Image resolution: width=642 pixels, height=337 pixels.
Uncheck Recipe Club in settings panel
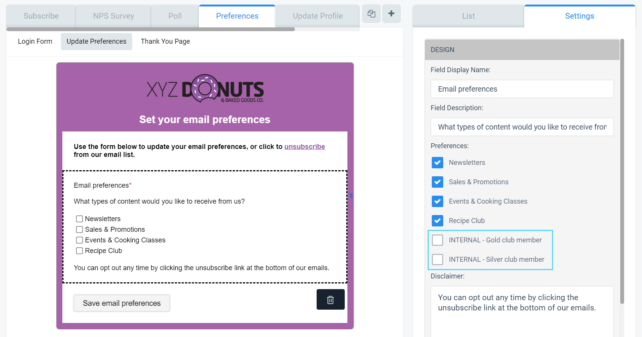click(438, 221)
